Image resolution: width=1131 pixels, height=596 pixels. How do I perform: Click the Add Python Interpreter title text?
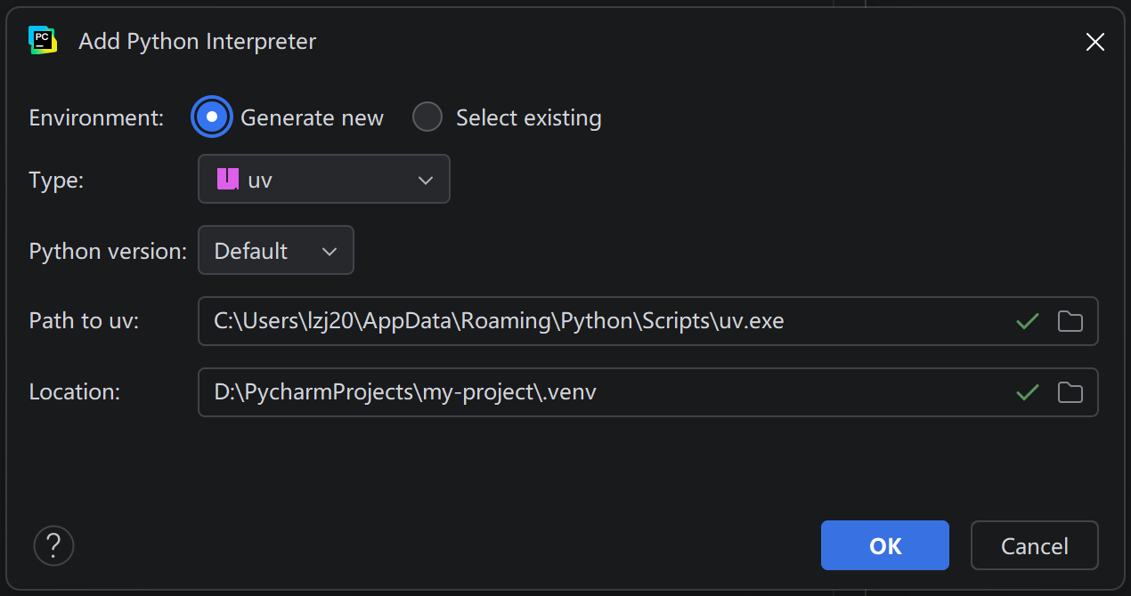click(198, 42)
